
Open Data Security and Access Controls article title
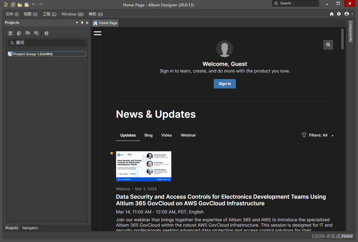coord(221,200)
